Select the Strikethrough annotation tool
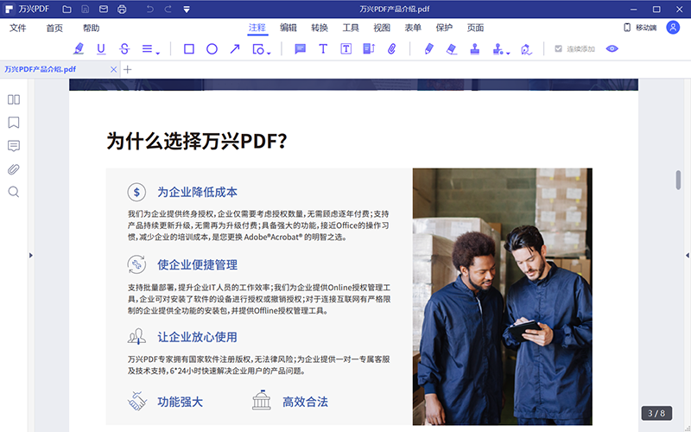Screen dimensions: 691x432 click(124, 48)
